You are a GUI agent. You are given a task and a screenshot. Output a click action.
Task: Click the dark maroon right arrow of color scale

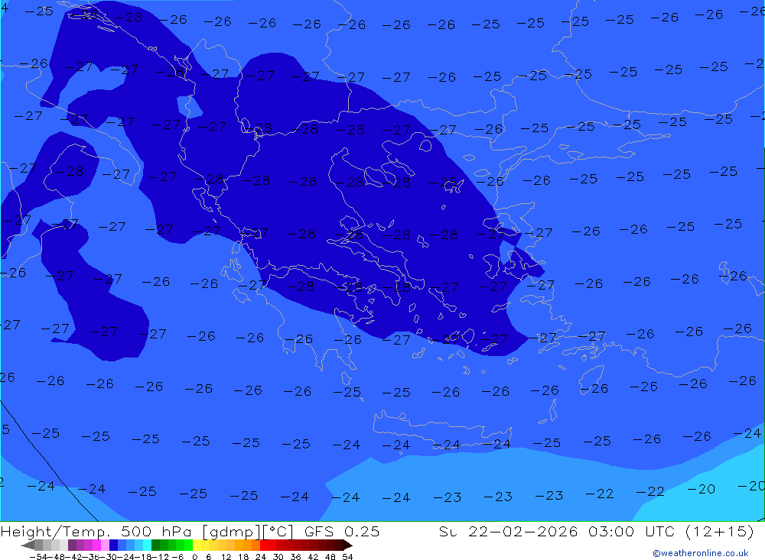point(348,545)
